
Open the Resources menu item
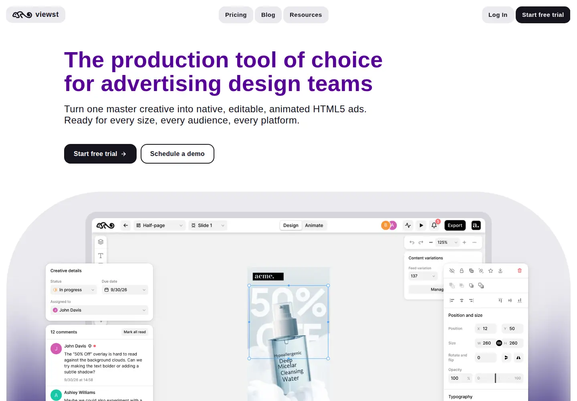[306, 15]
